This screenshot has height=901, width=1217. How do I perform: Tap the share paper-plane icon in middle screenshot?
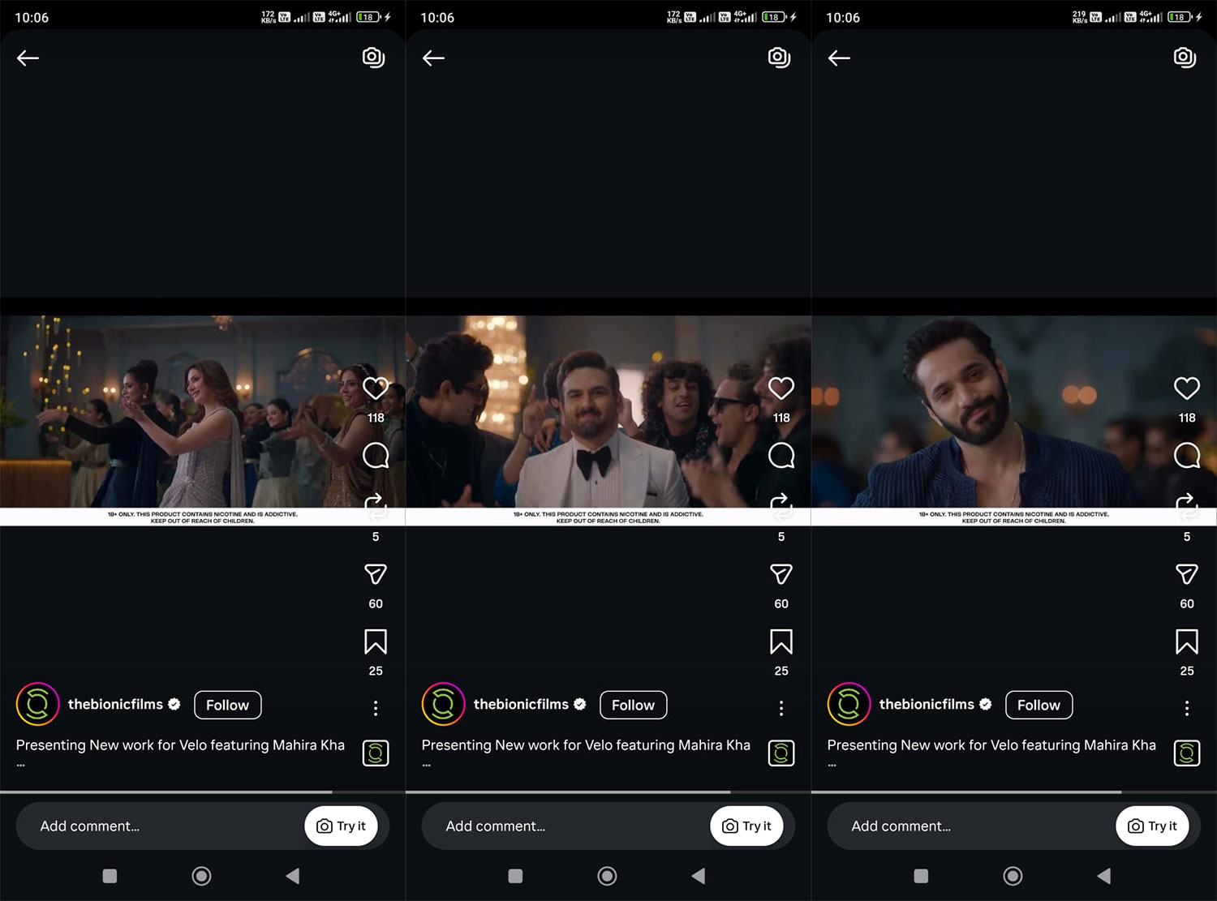pos(781,574)
